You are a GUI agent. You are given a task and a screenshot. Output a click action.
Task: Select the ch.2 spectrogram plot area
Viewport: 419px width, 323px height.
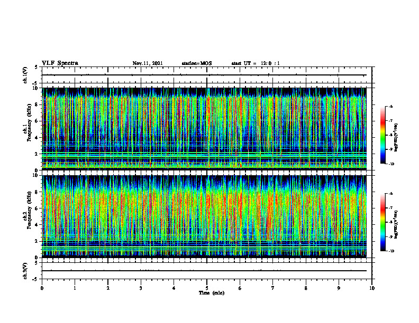(x=204, y=216)
